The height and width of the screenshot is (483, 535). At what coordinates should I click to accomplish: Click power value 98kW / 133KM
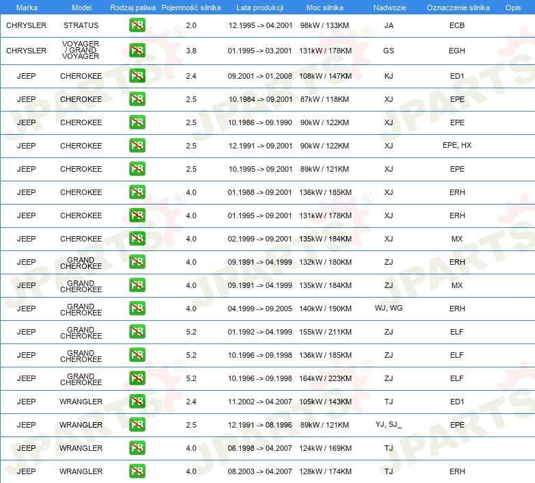[x=324, y=25]
